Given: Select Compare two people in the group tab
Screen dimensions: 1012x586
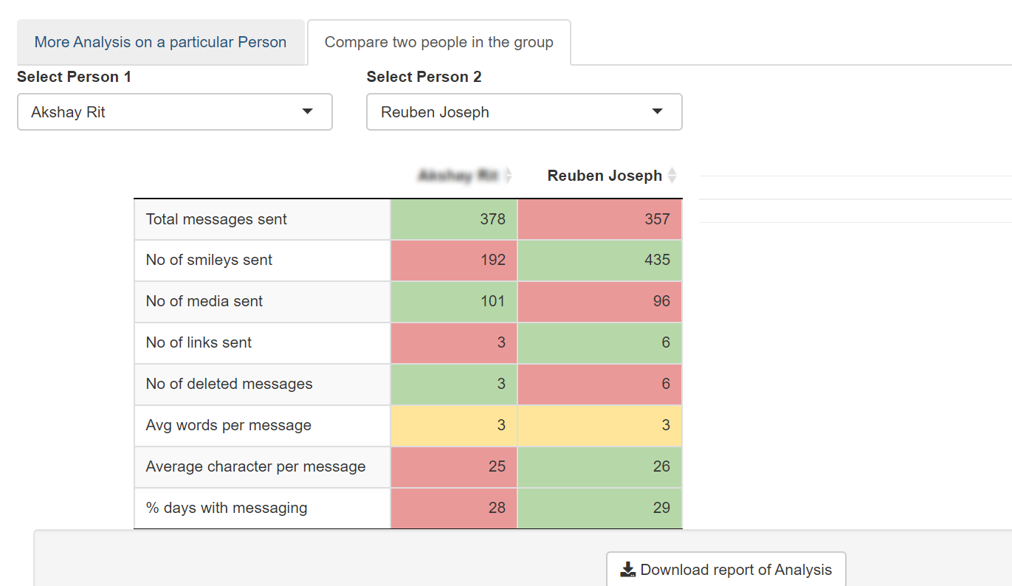Looking at the screenshot, I should [x=438, y=42].
